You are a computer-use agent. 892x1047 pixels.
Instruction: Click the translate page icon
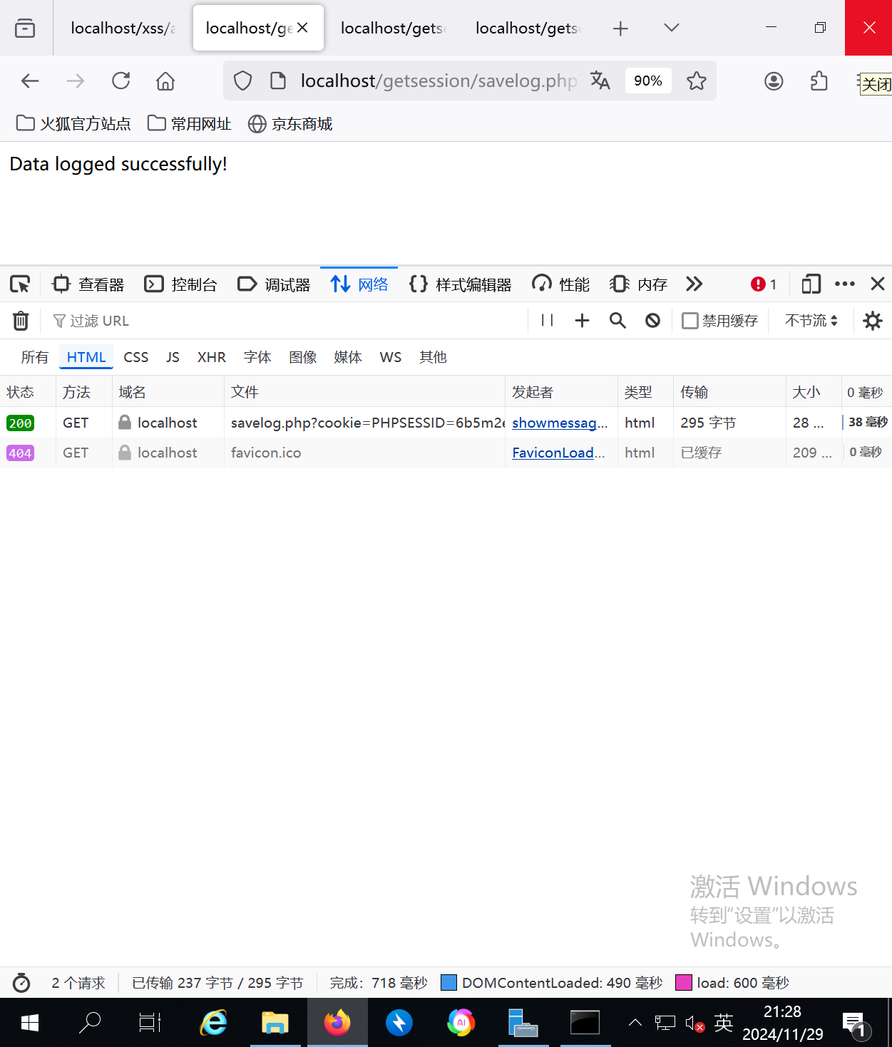coord(600,81)
